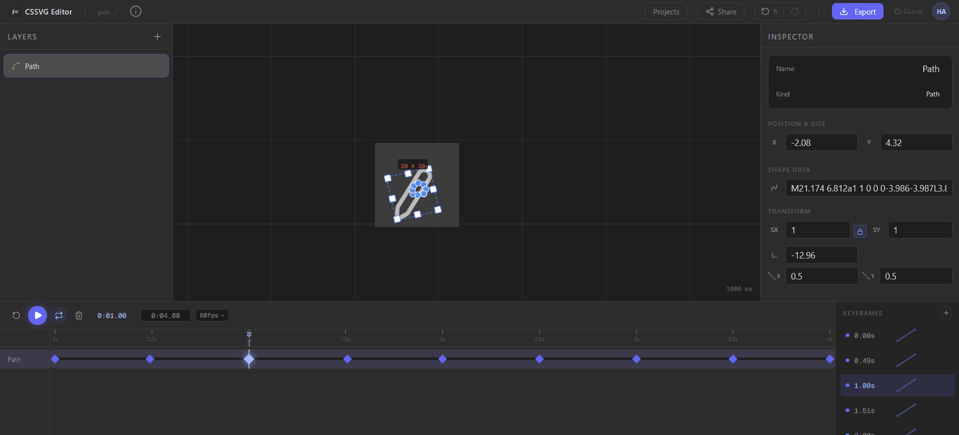Screen dimensions: 959x435
Task: Edit the duration field 0:04.00
Action: [165, 315]
